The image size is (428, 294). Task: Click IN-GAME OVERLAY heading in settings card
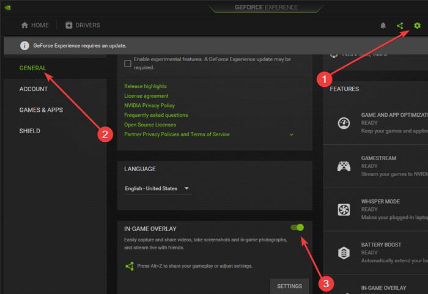click(150, 229)
